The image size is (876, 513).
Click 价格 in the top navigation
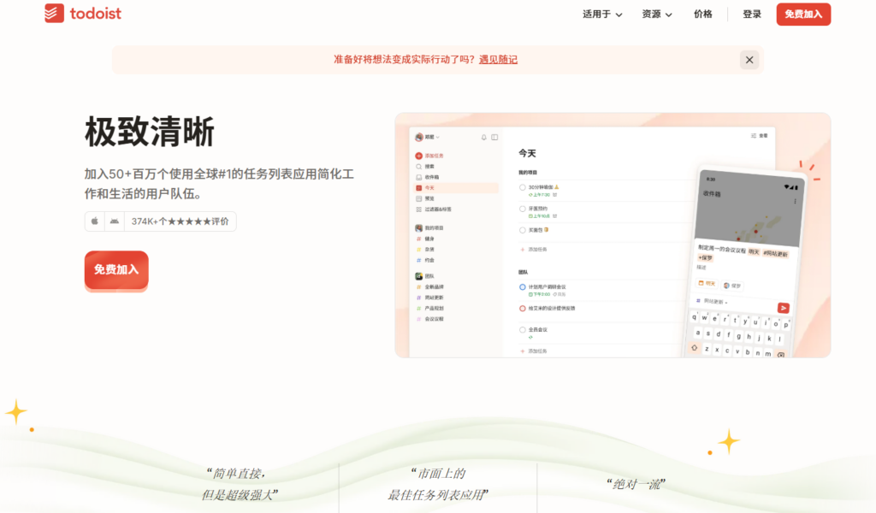[x=703, y=14]
